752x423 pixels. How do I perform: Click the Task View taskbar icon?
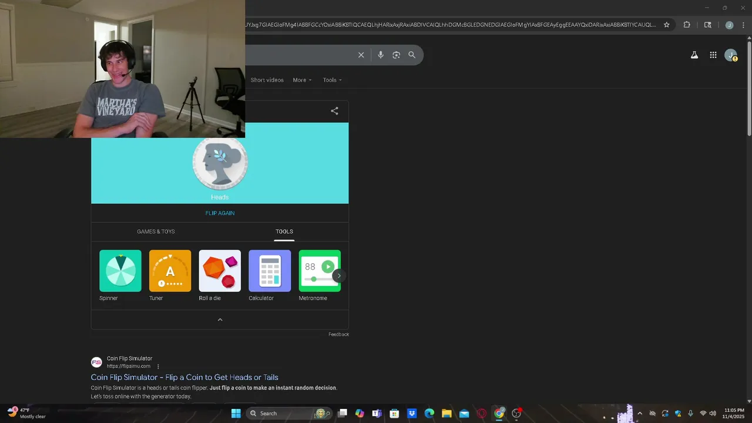pos(343,413)
